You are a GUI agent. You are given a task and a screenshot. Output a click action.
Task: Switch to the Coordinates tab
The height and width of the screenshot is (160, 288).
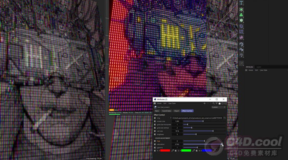tap(166, 111)
